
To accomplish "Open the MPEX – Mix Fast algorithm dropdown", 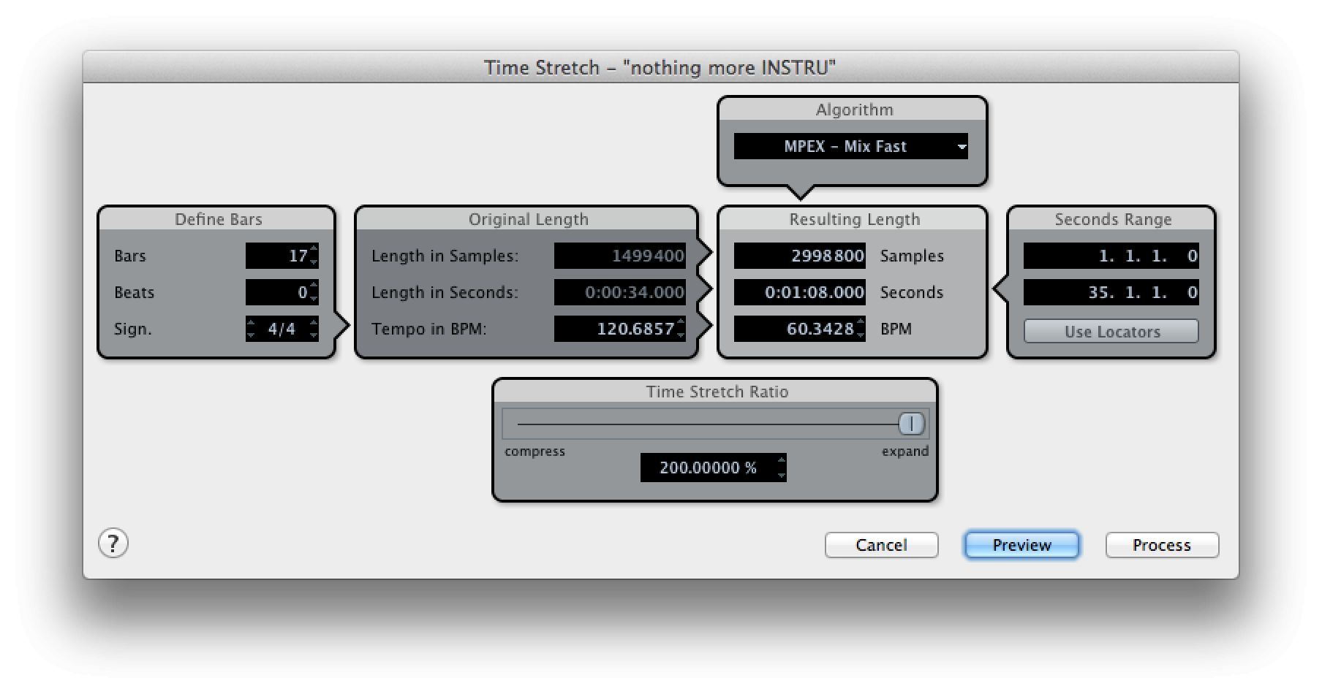I will [x=850, y=146].
